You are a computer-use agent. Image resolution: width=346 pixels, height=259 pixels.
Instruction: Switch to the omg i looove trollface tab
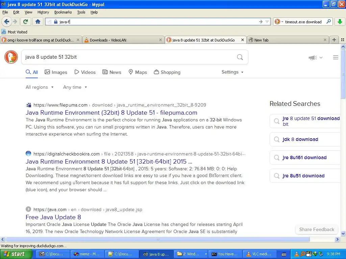click(41, 40)
